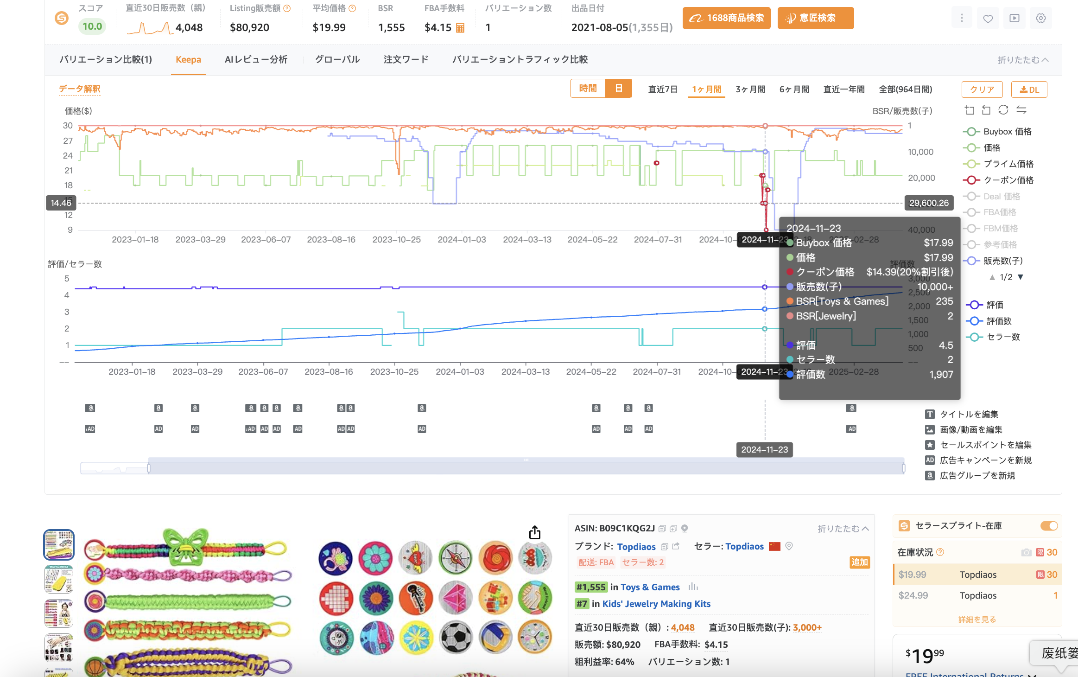Go to previous legend page arrow

992,277
